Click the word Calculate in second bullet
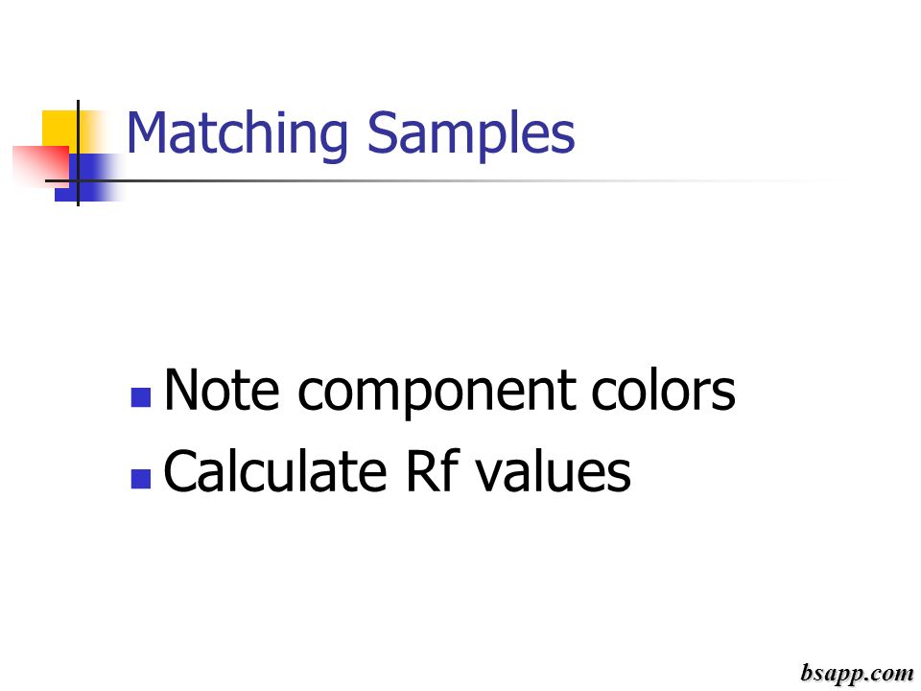The width and height of the screenshot is (921, 691). click(275, 470)
